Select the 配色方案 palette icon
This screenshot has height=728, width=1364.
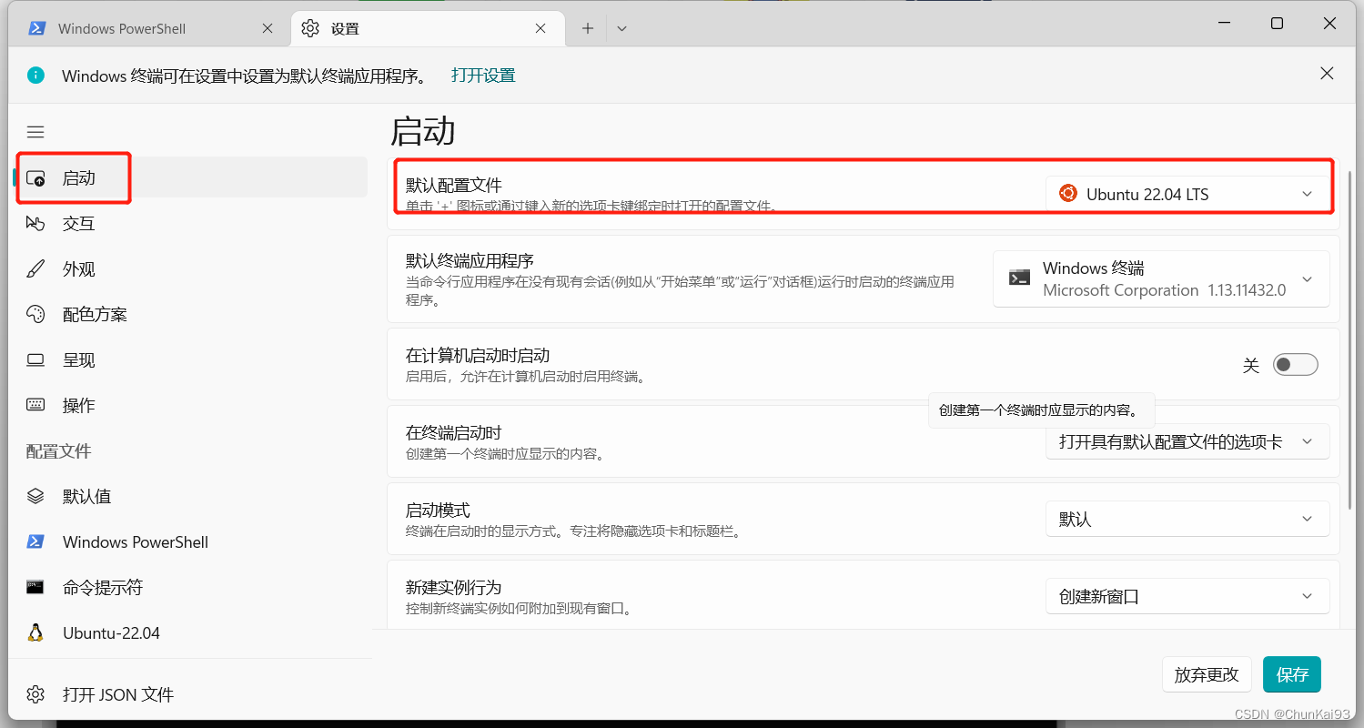[x=35, y=314]
